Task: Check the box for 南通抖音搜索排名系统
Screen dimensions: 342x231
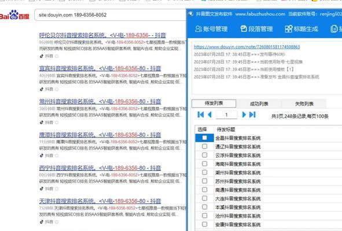Action: tap(204, 189)
